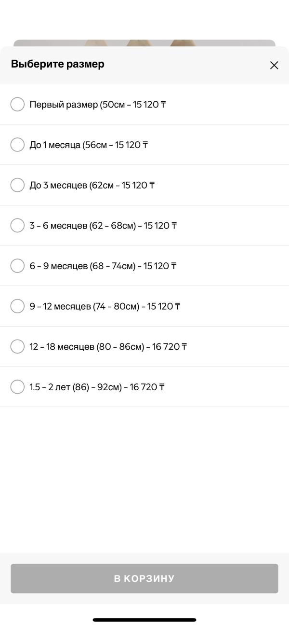Tap the До 3 месяцев (62см) option text
Viewport: 289px width, 627px height.
92,185
